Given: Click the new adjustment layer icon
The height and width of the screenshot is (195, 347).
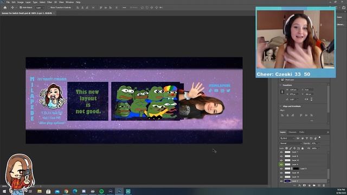Looking at the screenshot, I should click(x=309, y=185).
